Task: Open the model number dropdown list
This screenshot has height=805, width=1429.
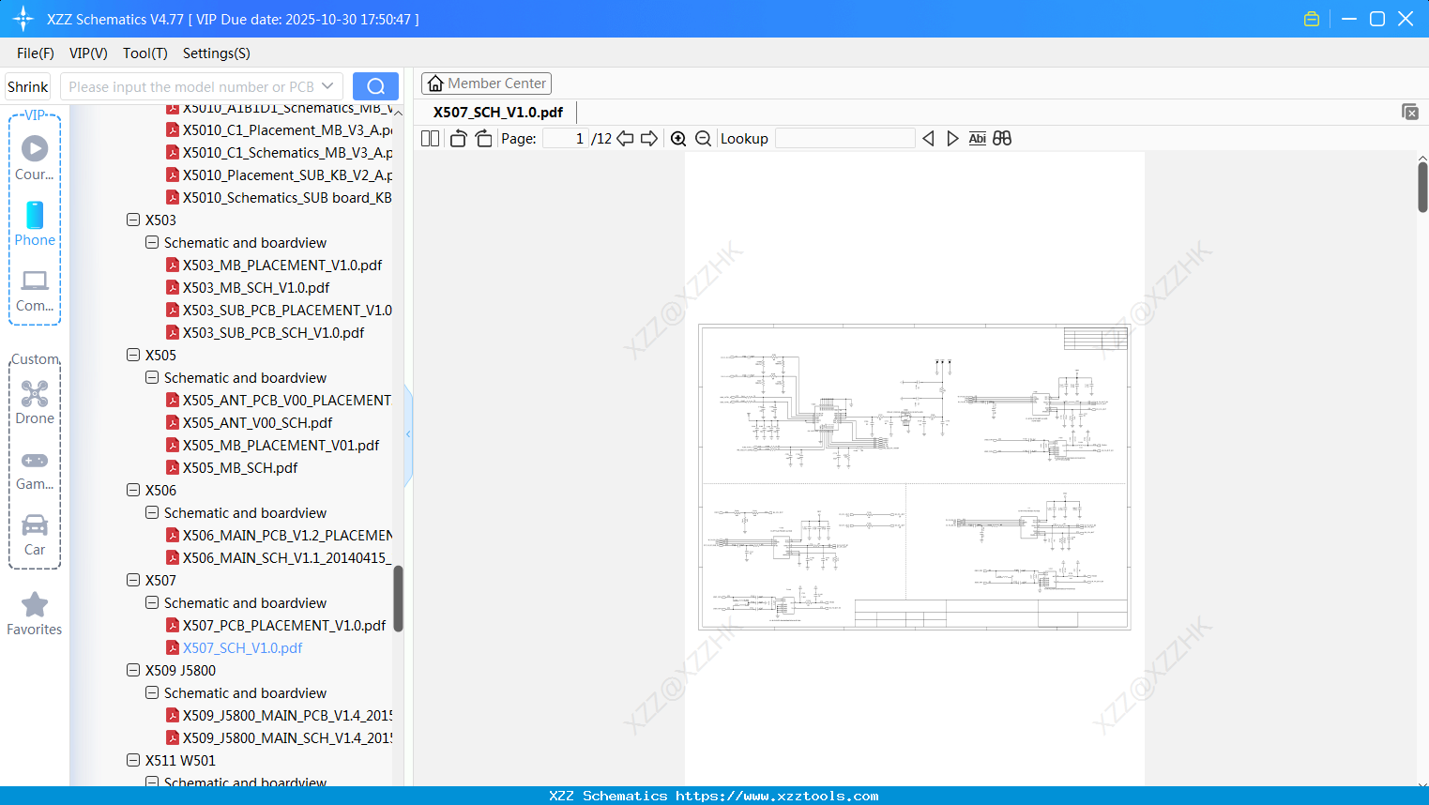Action: coord(325,86)
